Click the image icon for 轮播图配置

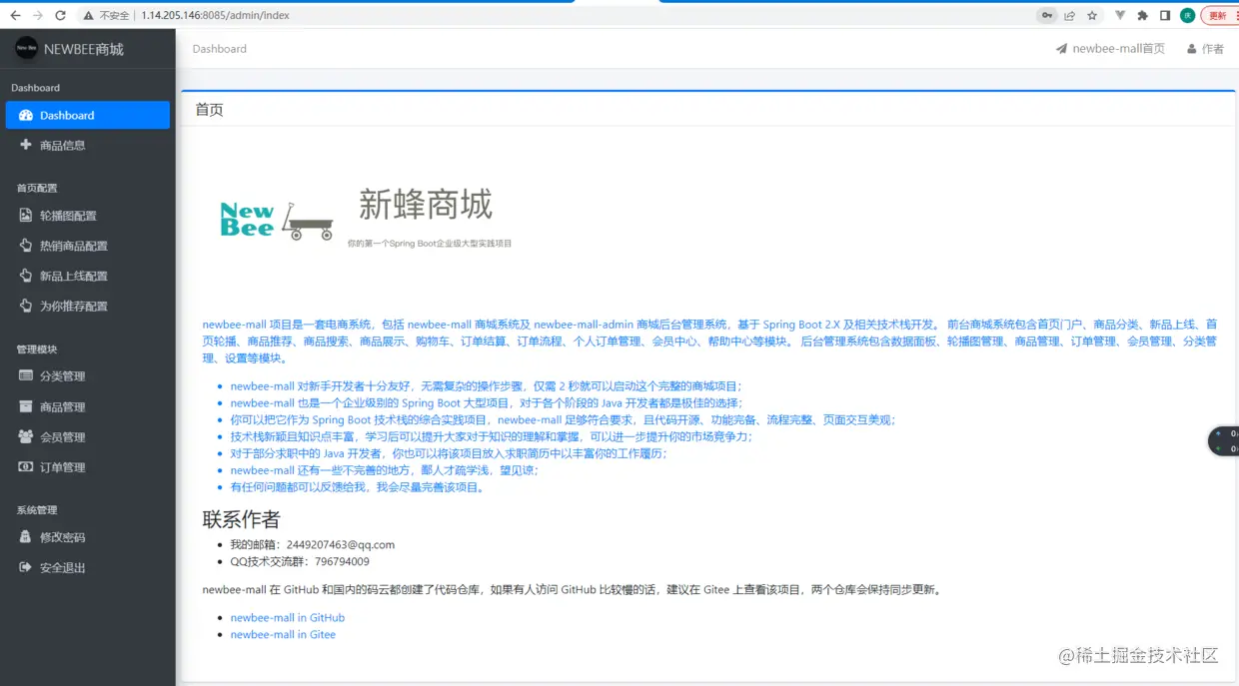click(x=26, y=216)
